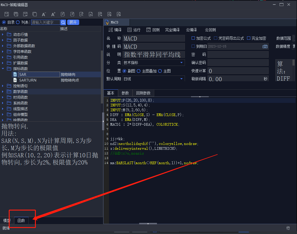Click the folder icon of 动态行情
Image resolution: width=297 pixels, height=234 pixels.
click(x=9, y=34)
